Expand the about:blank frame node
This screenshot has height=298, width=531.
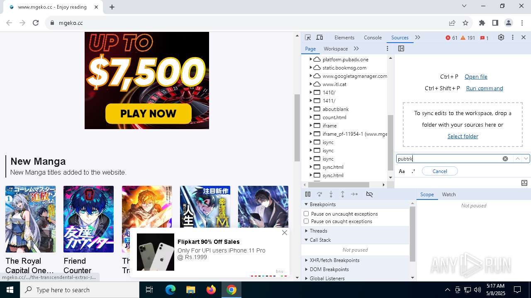[x=311, y=109]
